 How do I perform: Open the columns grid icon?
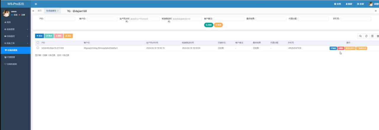tap(378, 36)
